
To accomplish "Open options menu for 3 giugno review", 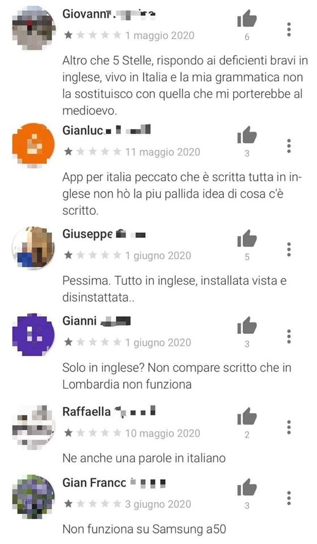I will point(289,498).
